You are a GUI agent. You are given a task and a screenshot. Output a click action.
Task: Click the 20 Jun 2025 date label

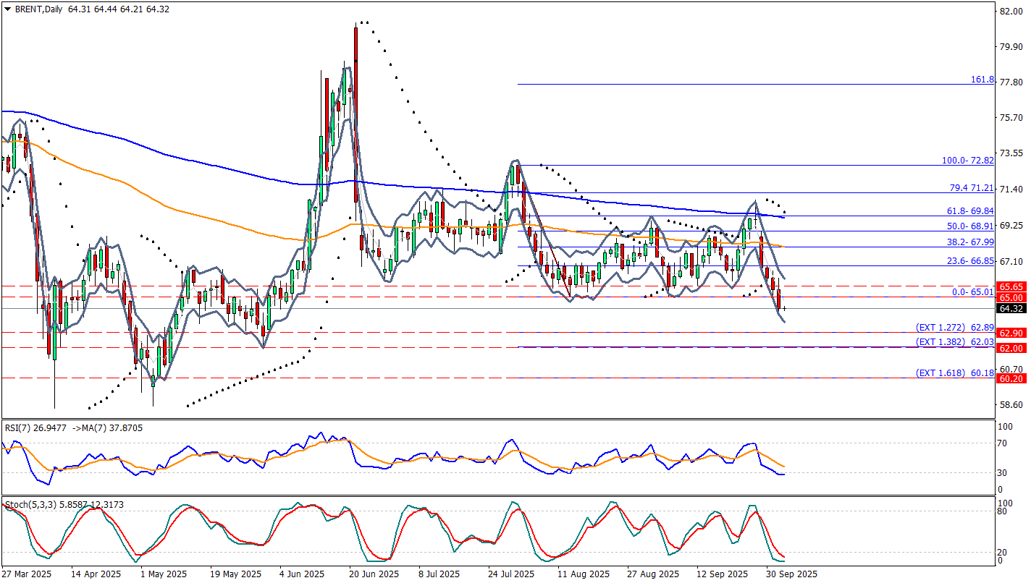pos(374,574)
